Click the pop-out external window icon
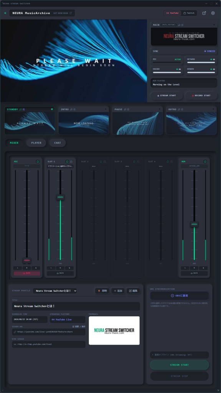The width and height of the screenshot is (221, 393). point(204,13)
